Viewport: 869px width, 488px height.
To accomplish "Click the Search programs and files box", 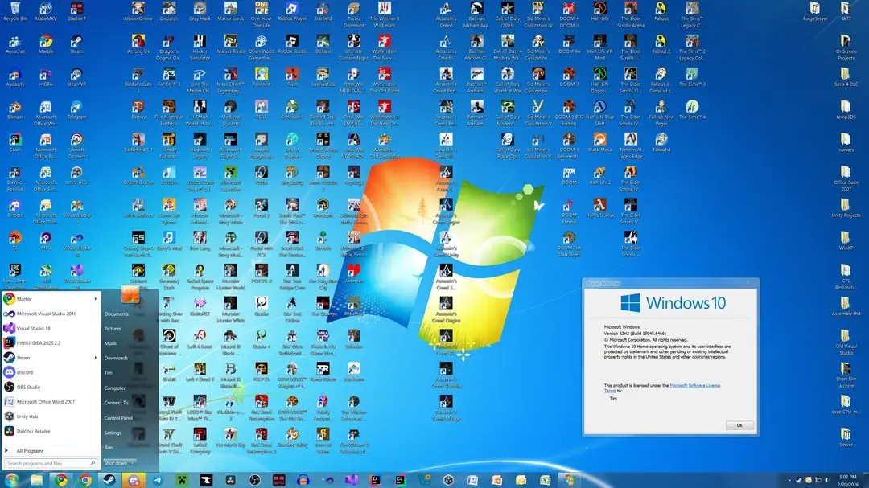I will coord(51,463).
